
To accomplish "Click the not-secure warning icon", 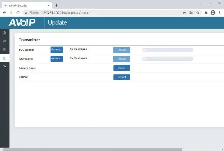I will [26, 13].
